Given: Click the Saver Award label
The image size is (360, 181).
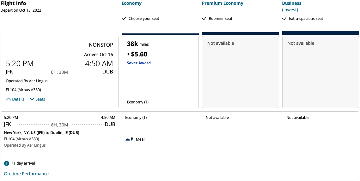Looking at the screenshot, I should pos(139,63).
